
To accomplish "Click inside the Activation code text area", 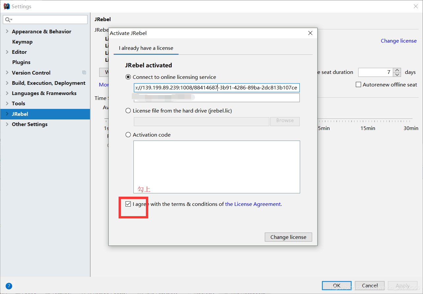I will [x=217, y=167].
